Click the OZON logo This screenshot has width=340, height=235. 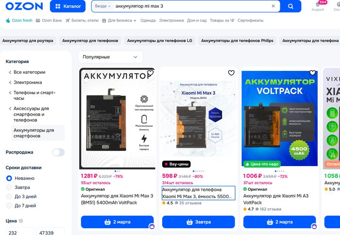point(24,6)
